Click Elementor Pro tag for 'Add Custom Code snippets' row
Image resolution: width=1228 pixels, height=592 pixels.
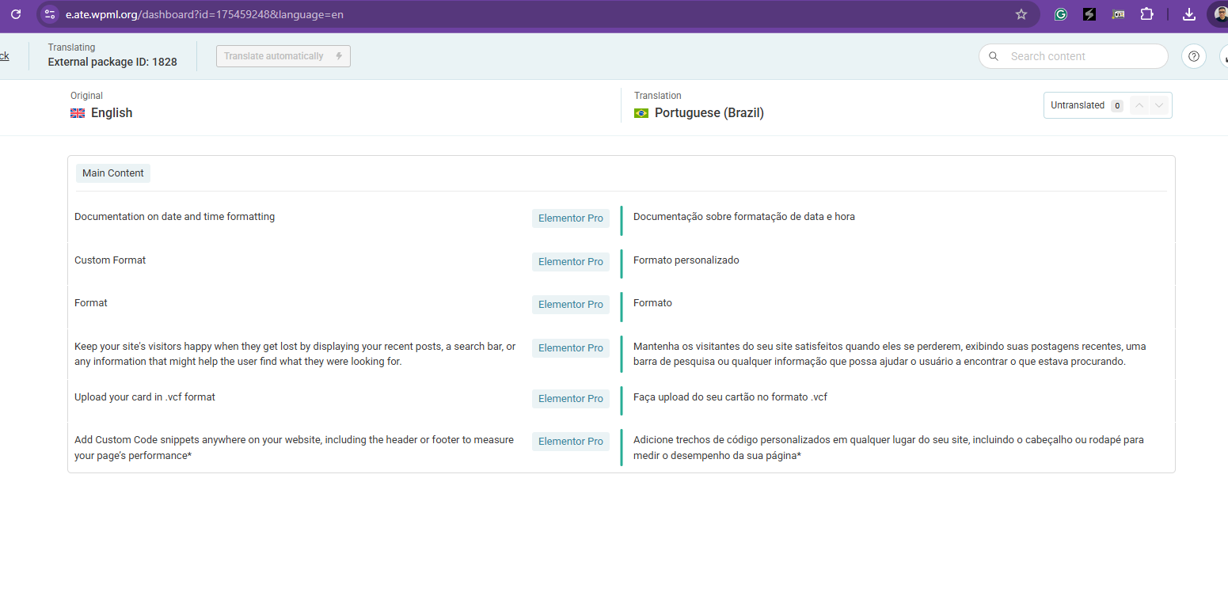pos(571,442)
